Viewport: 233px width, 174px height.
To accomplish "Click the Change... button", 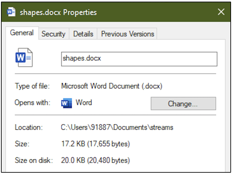I will point(183,104).
